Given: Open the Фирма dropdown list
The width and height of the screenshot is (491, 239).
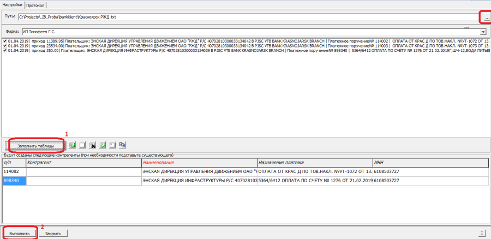Looking at the screenshot, I should tap(482, 32).
